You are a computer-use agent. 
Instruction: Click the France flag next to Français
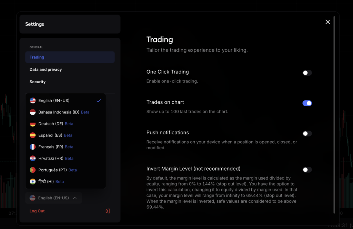coord(32,147)
